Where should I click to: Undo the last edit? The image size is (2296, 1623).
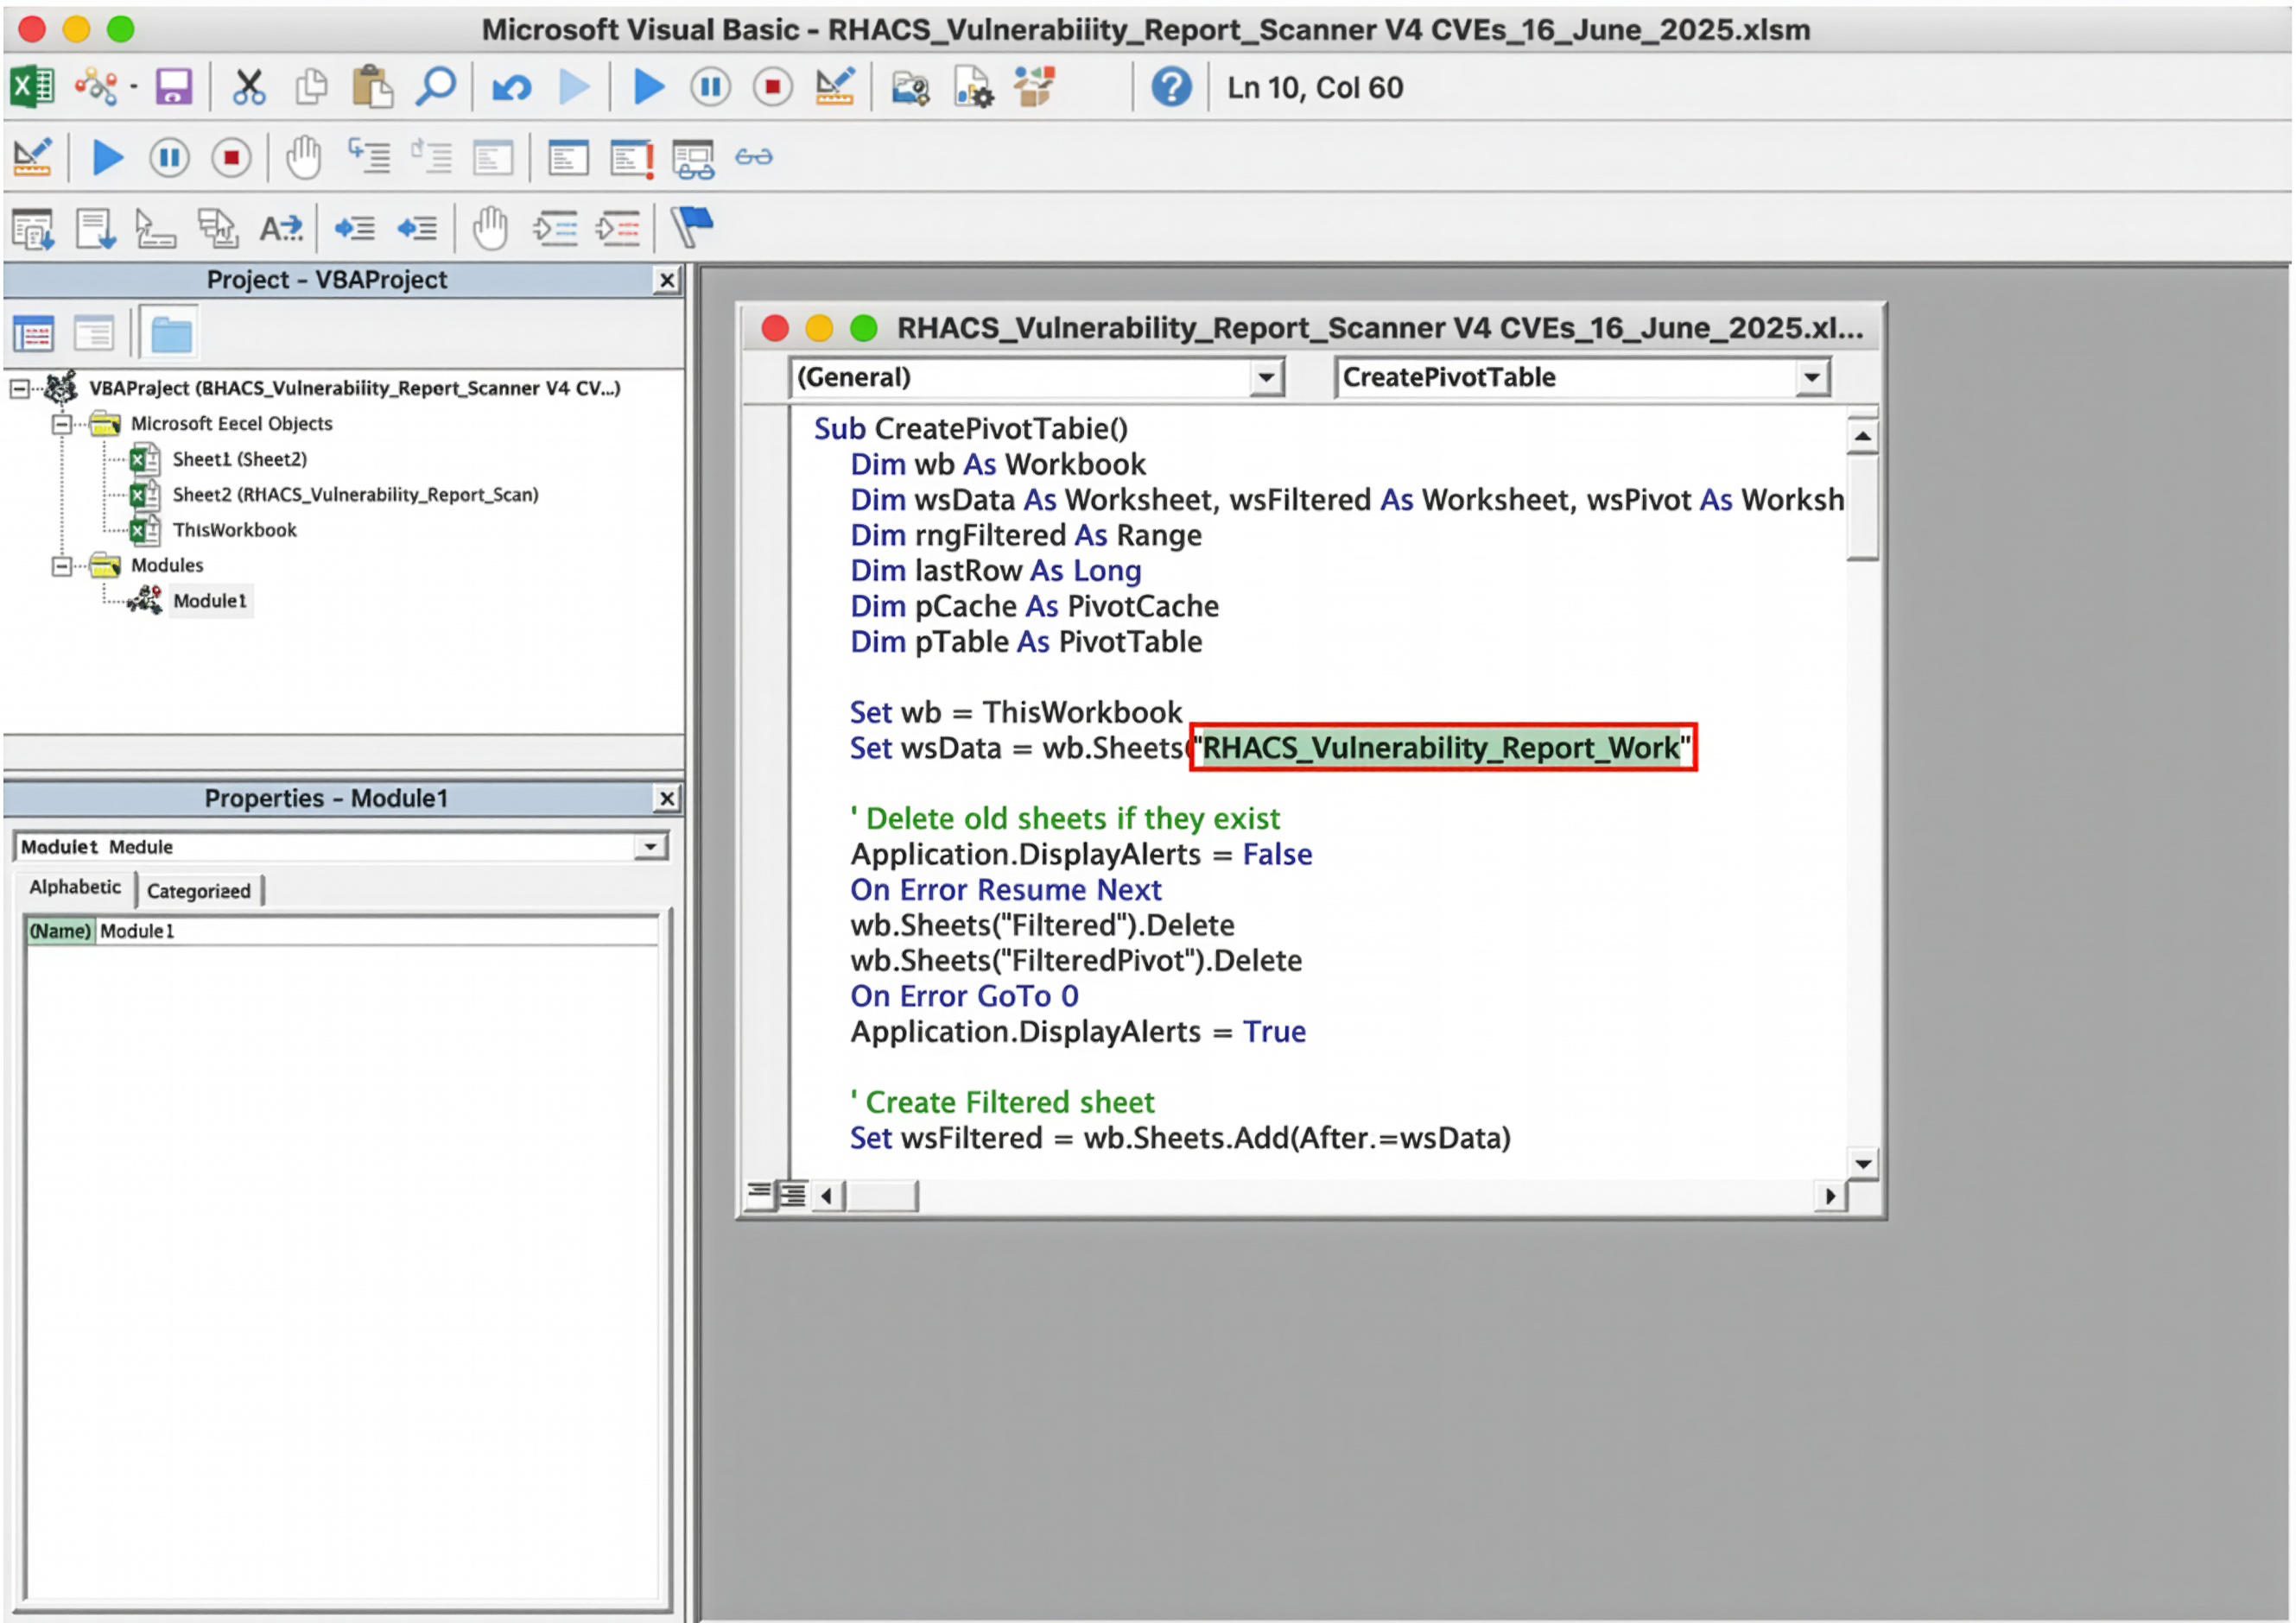coord(512,89)
